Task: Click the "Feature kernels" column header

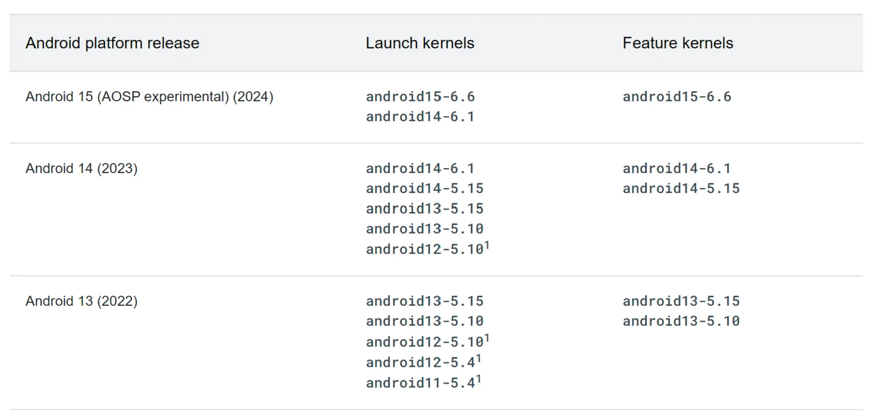Action: [x=678, y=43]
